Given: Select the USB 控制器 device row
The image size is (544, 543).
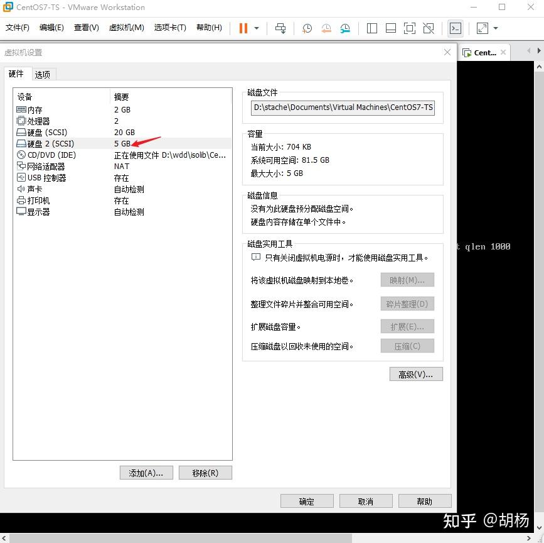Looking at the screenshot, I should click(x=122, y=178).
